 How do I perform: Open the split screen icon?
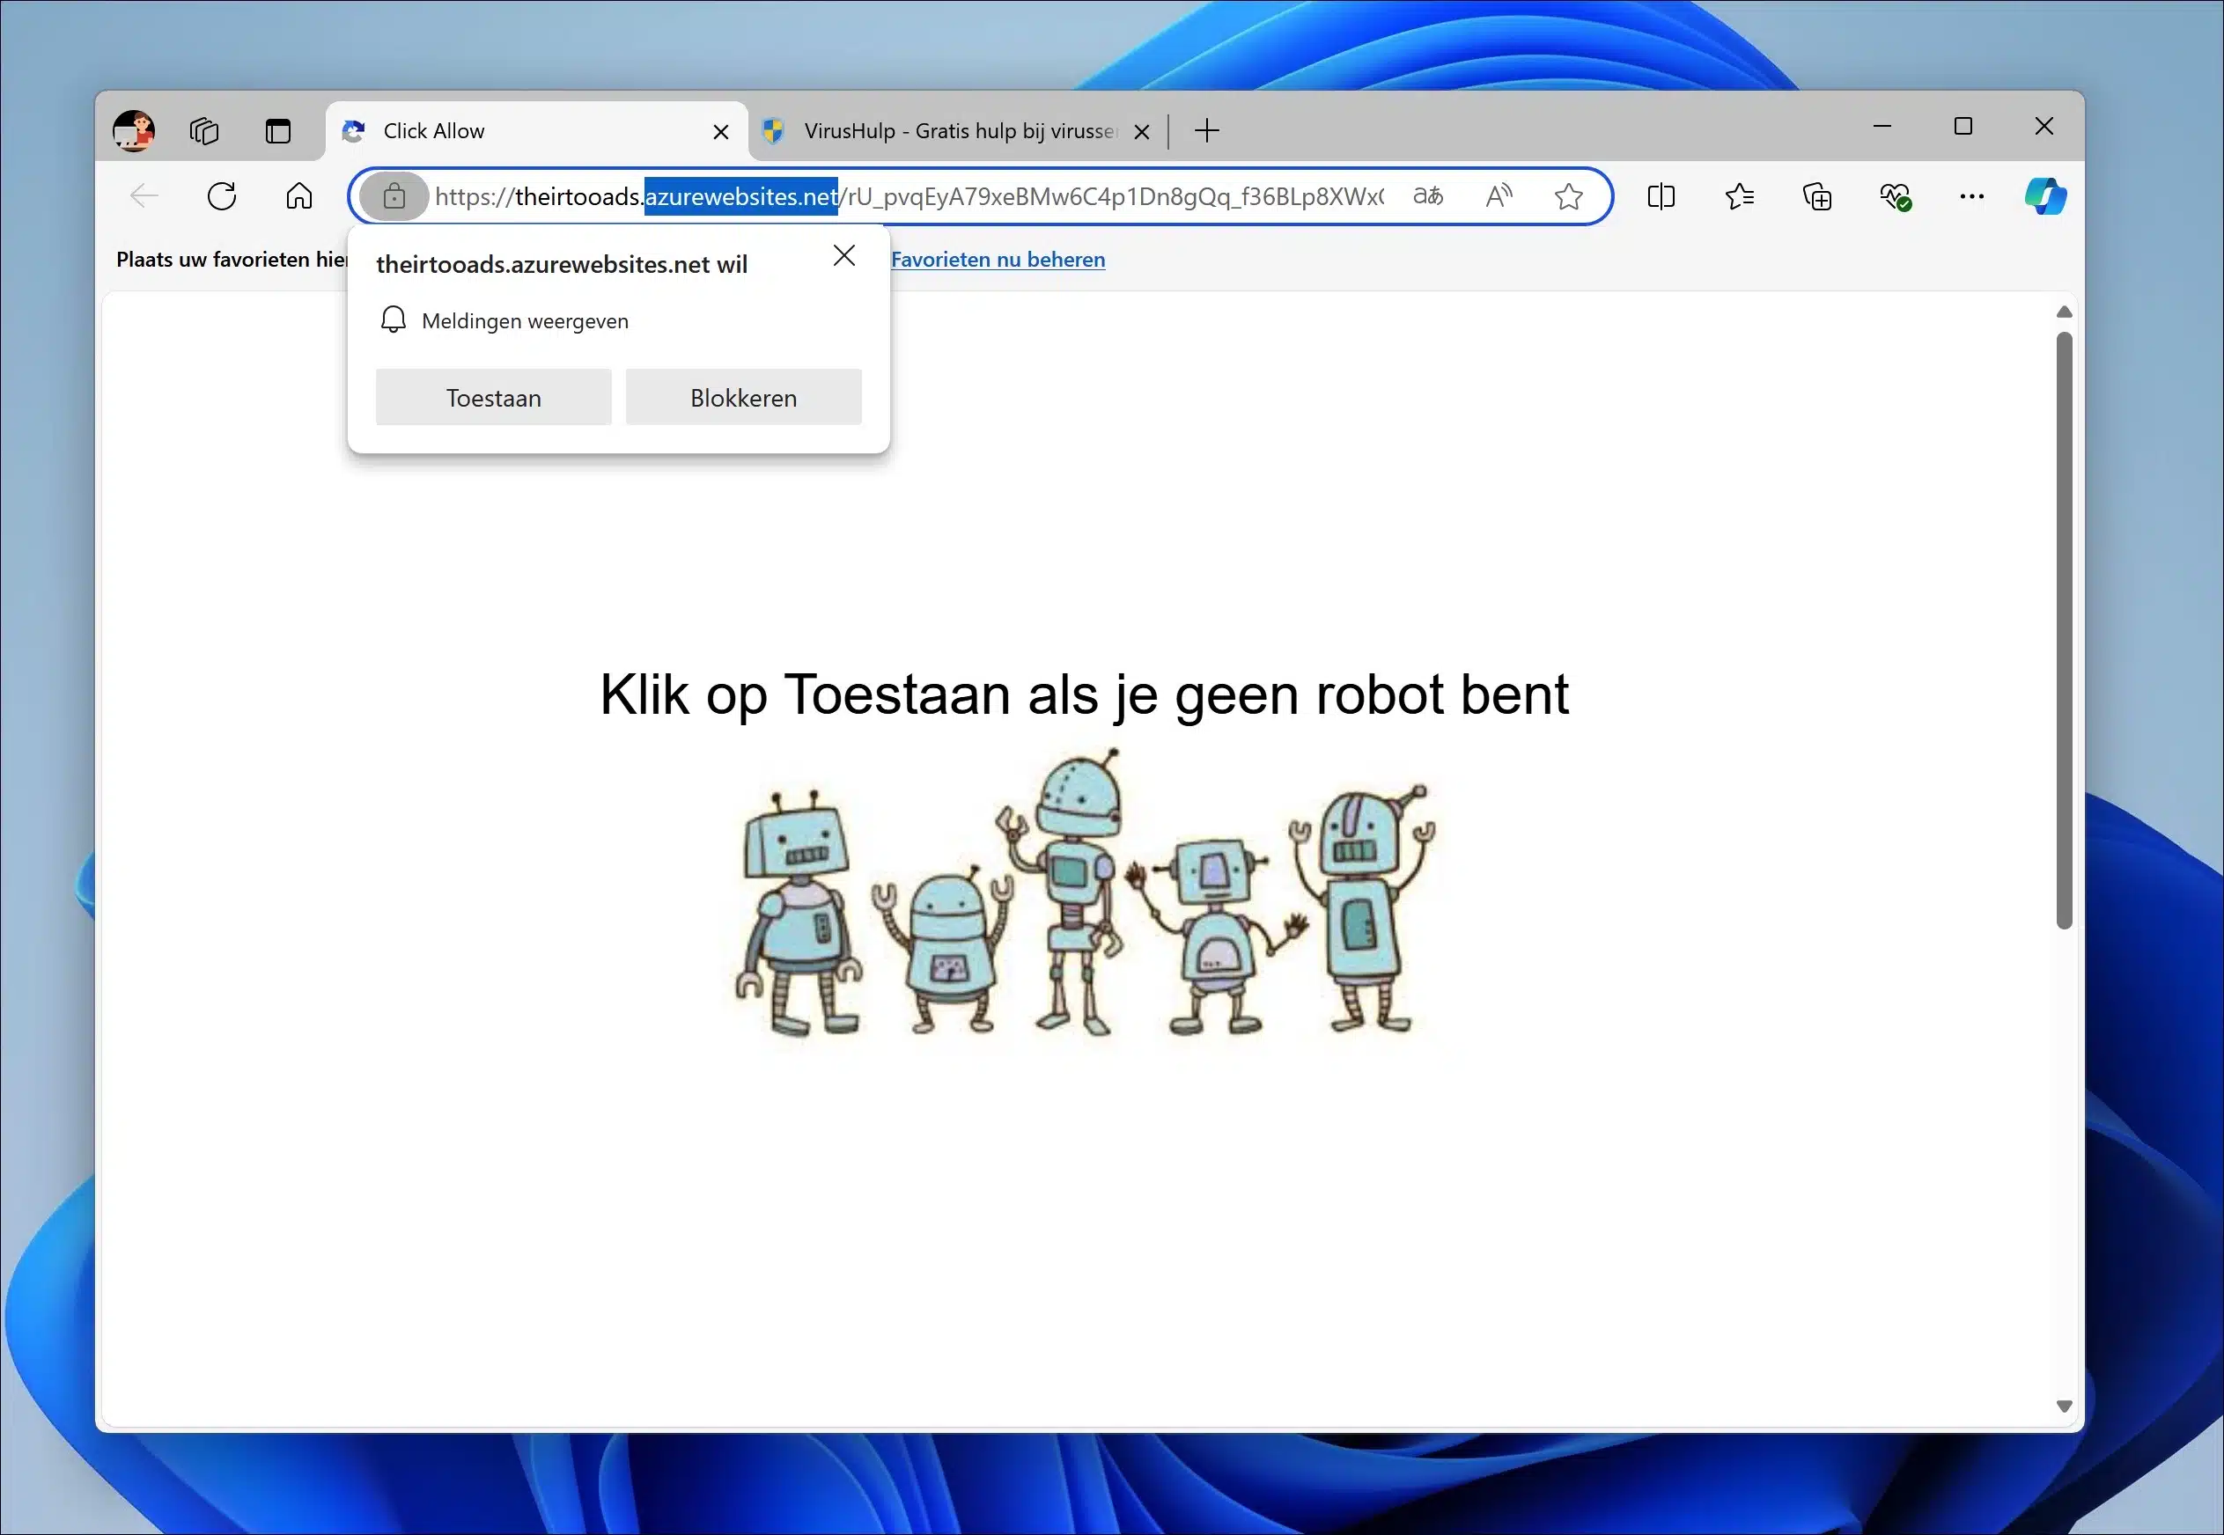(1661, 196)
